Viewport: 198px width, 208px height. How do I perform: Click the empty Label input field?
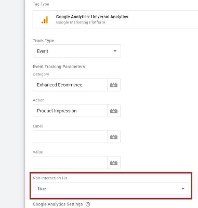(70, 137)
